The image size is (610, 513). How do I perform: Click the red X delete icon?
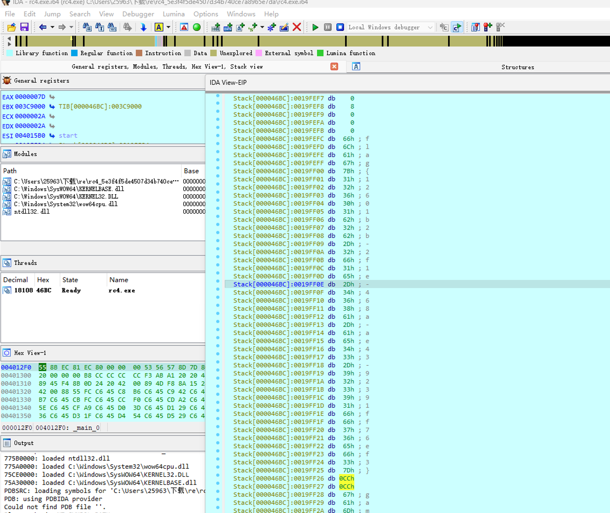click(x=297, y=27)
